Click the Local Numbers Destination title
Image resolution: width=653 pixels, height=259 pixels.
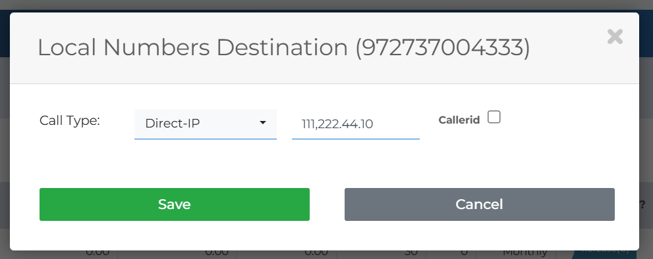pyautogui.click(x=192, y=47)
